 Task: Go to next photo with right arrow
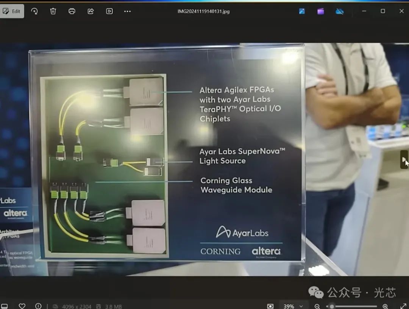pos(404,159)
